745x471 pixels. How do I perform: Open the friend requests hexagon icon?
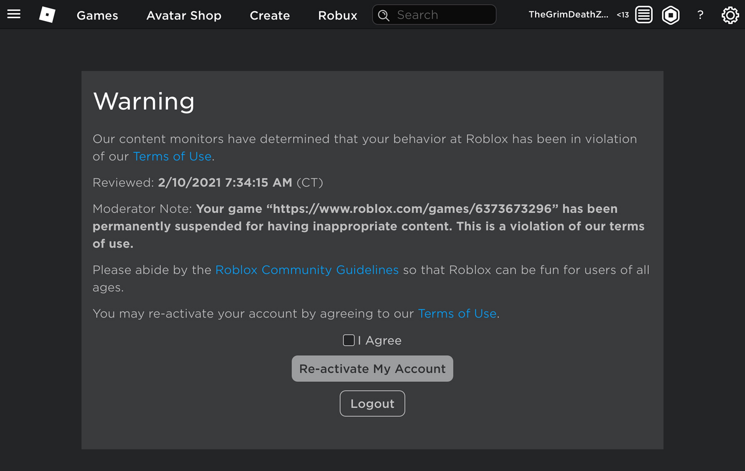click(x=670, y=15)
